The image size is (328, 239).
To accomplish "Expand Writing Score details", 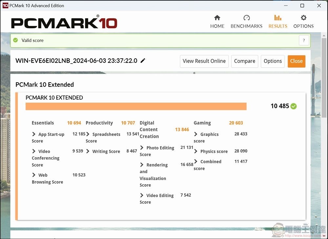I will [x=88, y=151].
